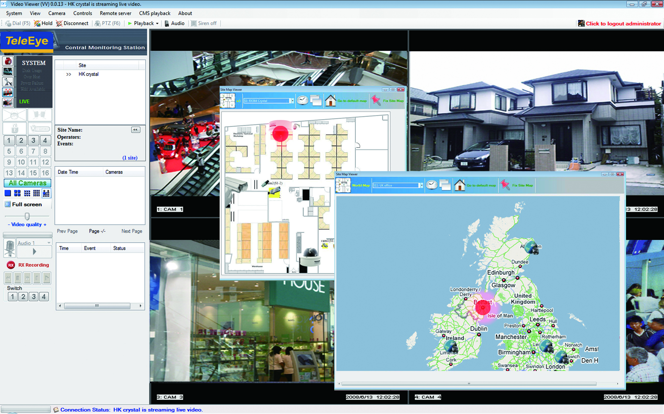Switch to quad-view layout
664x414 pixels.
17,193
